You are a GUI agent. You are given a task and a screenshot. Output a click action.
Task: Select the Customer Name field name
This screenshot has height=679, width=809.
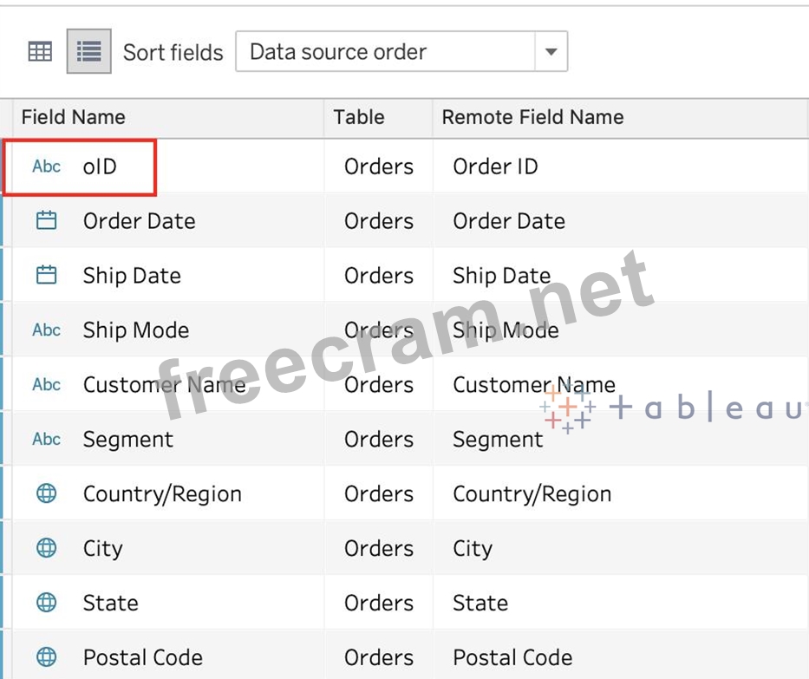(164, 385)
